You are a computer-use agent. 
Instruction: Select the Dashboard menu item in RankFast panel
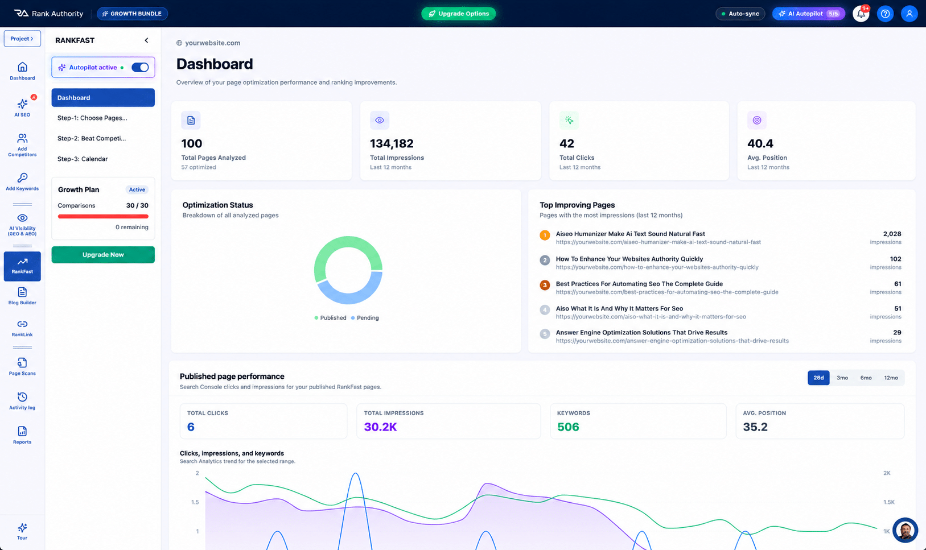tap(103, 98)
